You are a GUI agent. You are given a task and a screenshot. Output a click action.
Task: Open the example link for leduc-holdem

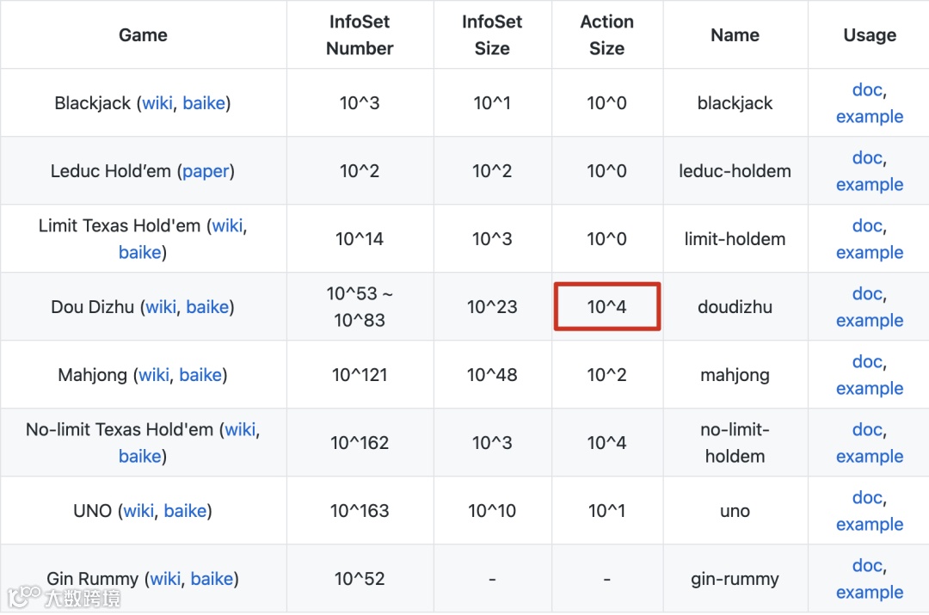click(x=870, y=185)
